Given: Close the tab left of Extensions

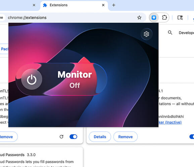Looking at the screenshot, I should pyautogui.click(x=34, y=5).
